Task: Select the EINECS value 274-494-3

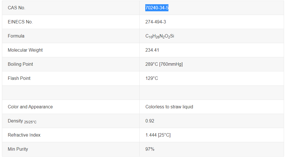Action: point(156,22)
